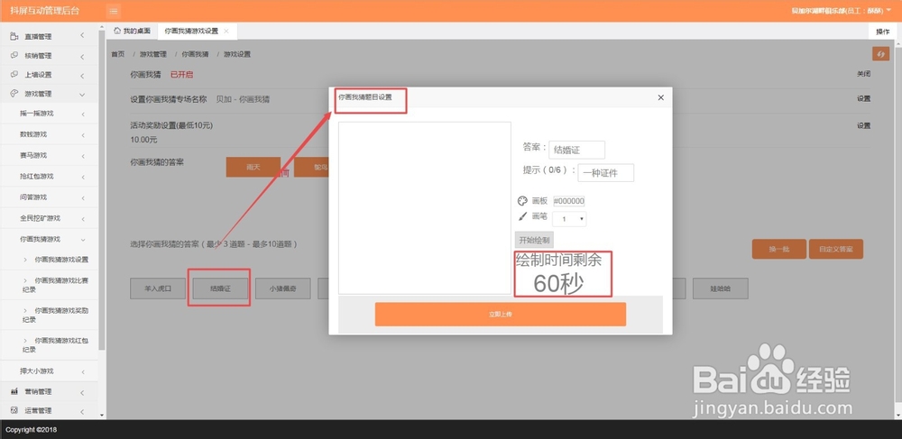The image size is (902, 439).
Task: Open the user account dropdown arrow
Action: click(x=888, y=10)
